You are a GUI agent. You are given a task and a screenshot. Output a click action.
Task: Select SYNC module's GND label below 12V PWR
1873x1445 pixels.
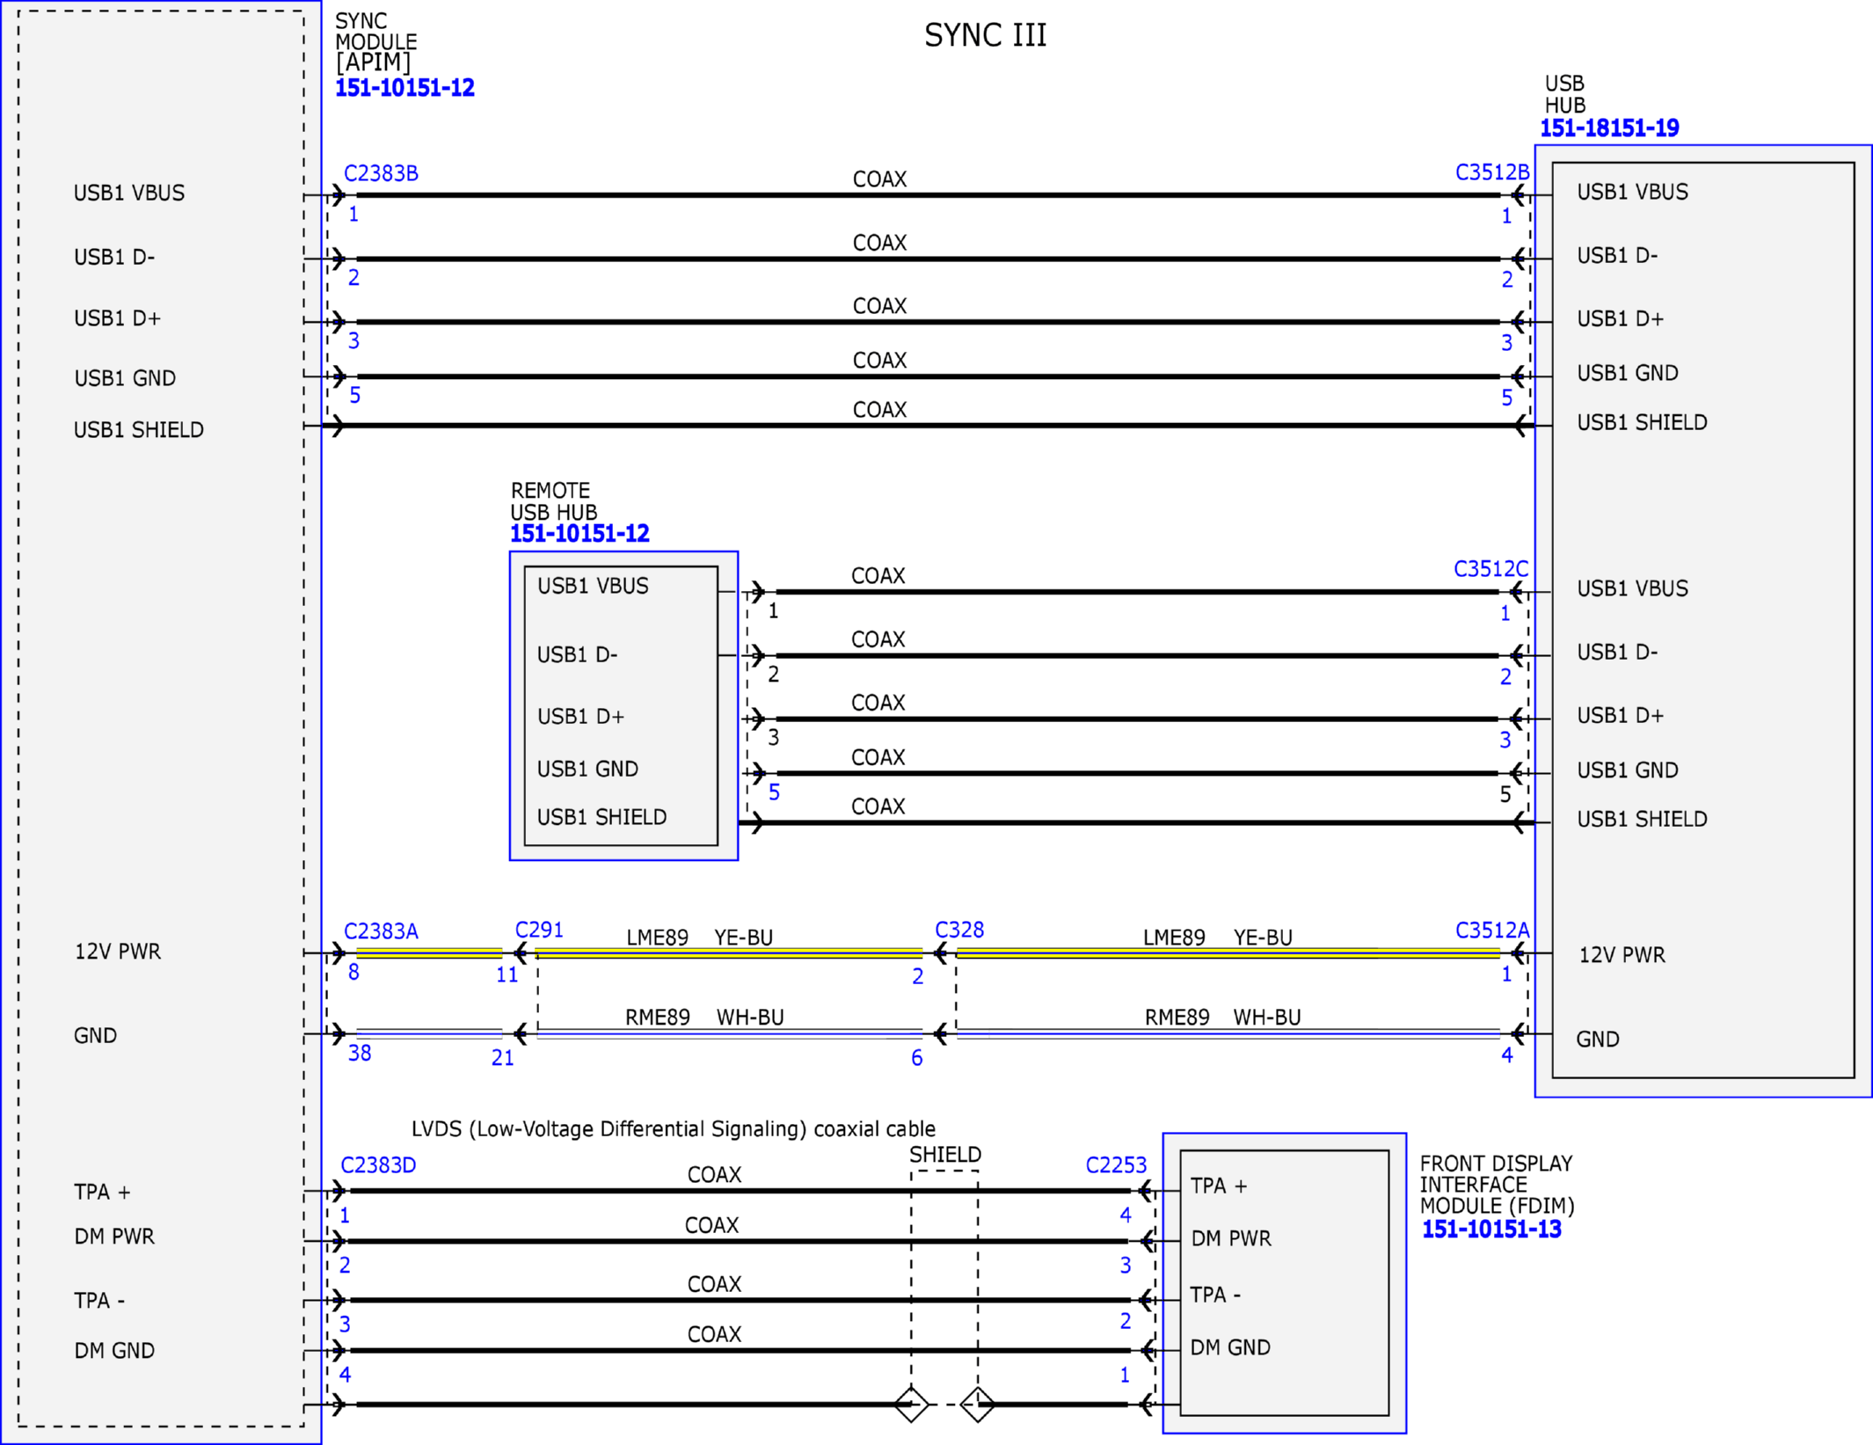click(x=95, y=1036)
